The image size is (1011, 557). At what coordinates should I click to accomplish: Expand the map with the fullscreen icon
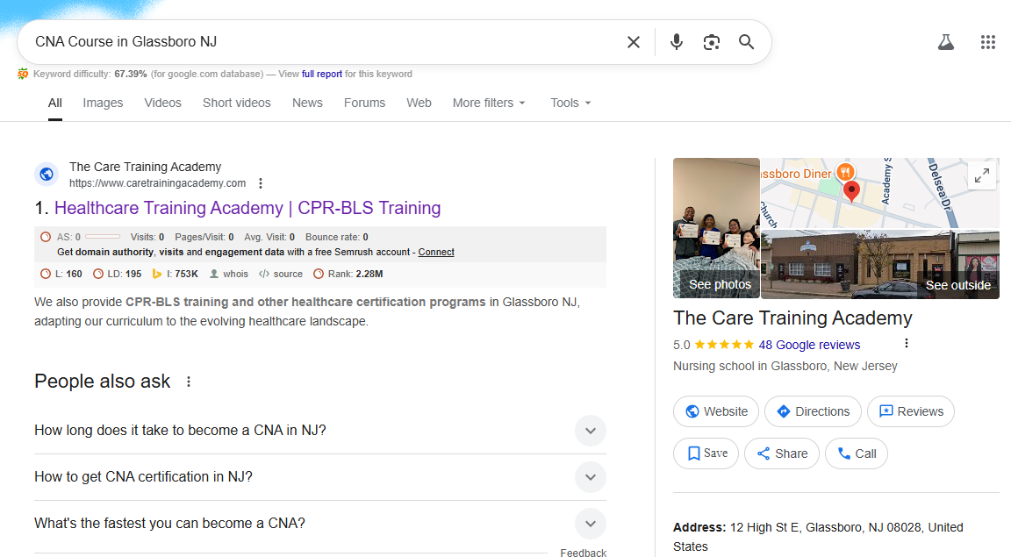click(982, 175)
